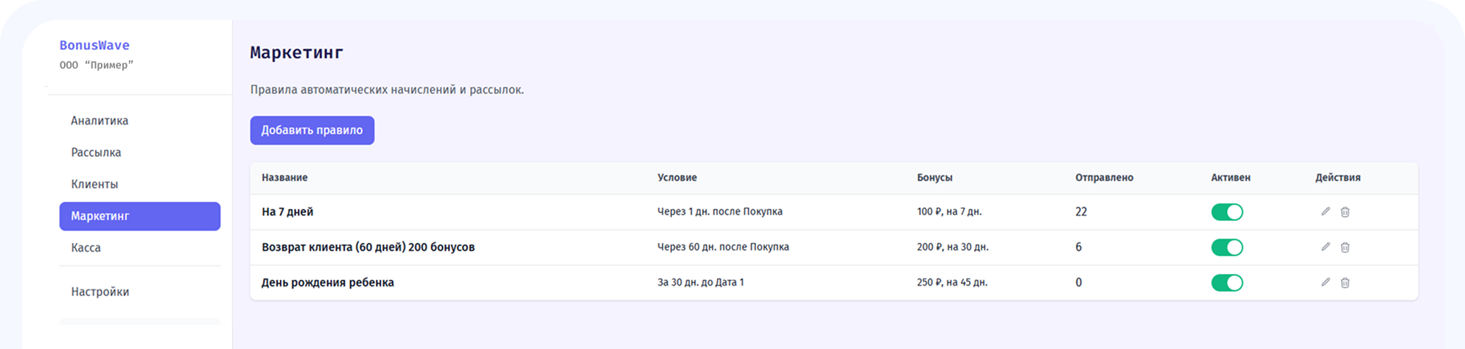The width and height of the screenshot is (1465, 349).
Task: Delete the 'Возврат клиента (60 дней)' rule trash icon
Action: coord(1345,247)
